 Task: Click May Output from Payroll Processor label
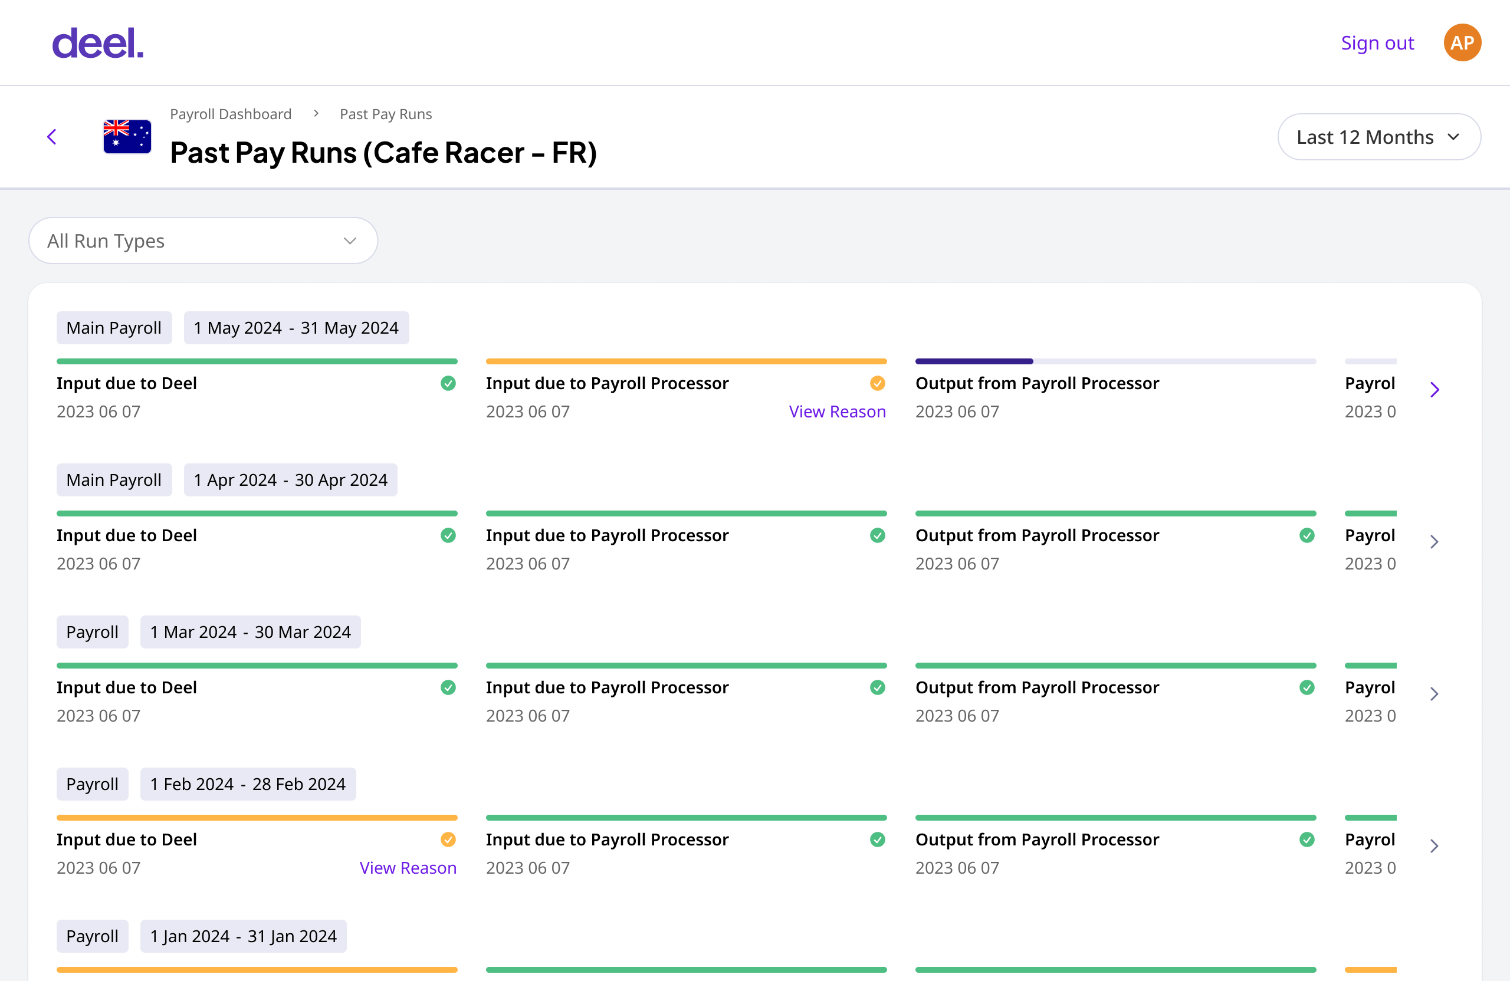point(1038,383)
